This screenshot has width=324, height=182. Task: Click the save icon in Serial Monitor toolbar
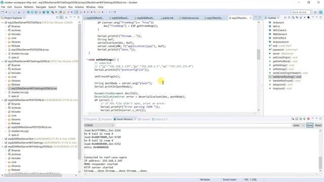(297, 119)
